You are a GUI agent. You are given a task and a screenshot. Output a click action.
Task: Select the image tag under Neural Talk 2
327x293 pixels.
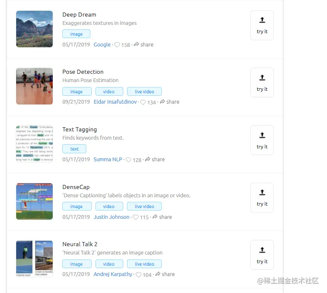(x=77, y=264)
